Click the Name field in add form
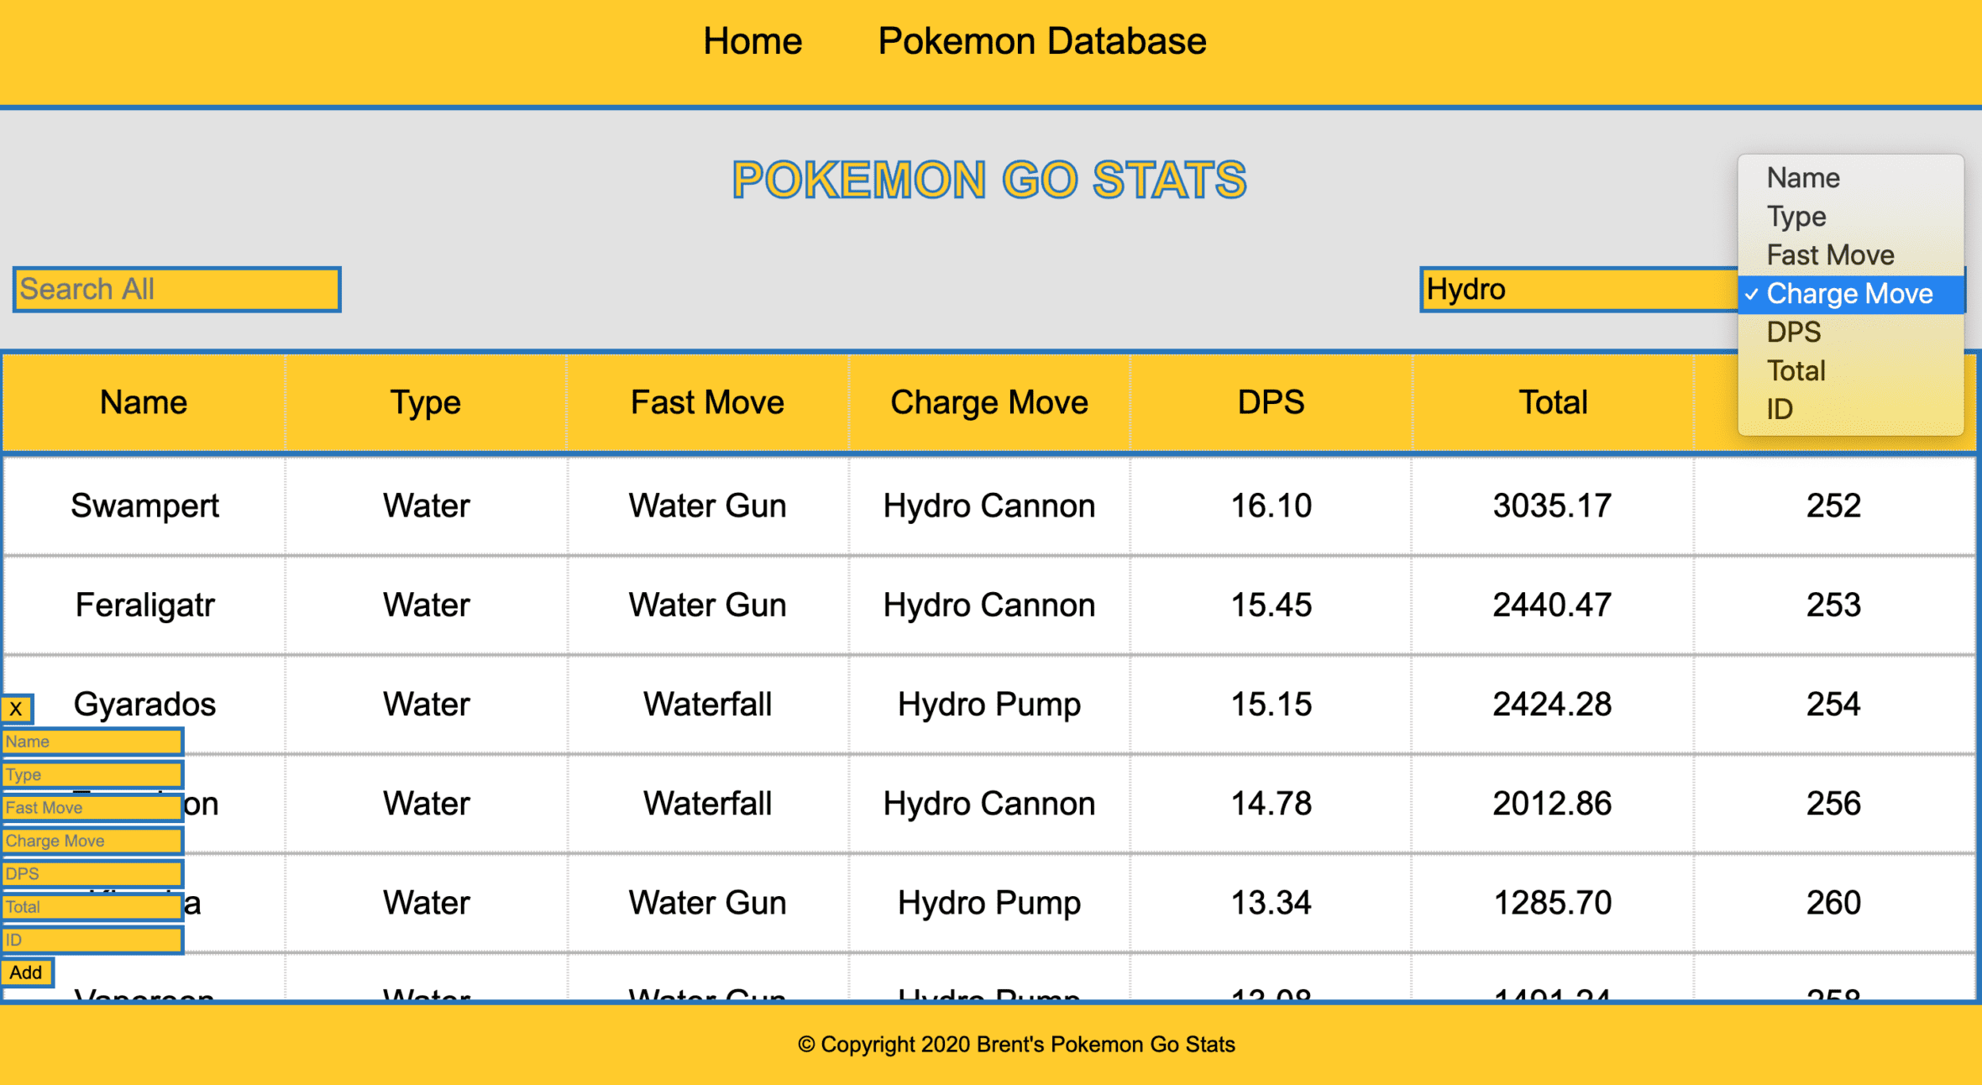Screen dimensions: 1982x1085 coord(92,742)
